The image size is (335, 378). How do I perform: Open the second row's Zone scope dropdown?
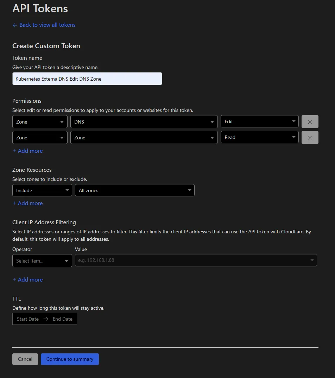pyautogui.click(x=40, y=138)
